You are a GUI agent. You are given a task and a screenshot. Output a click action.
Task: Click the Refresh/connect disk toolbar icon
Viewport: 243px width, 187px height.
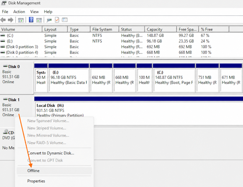(x=49, y=20)
